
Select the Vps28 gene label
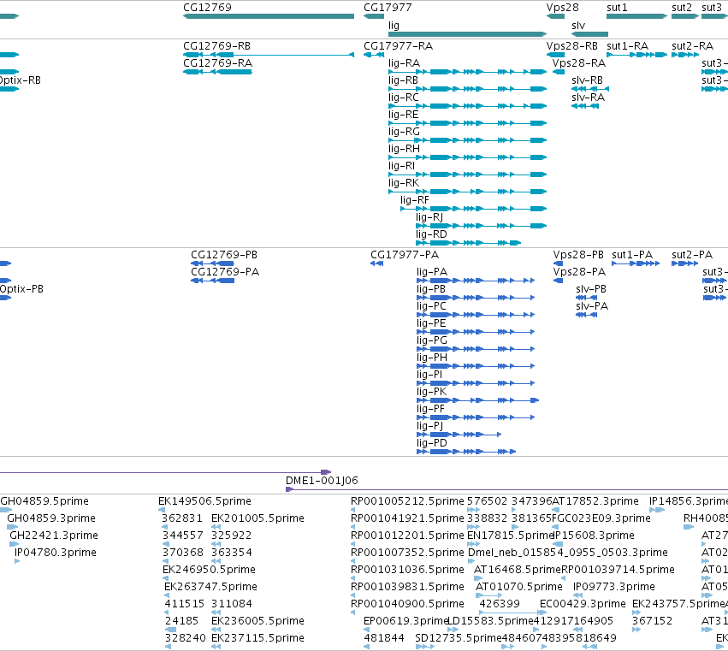(562, 8)
